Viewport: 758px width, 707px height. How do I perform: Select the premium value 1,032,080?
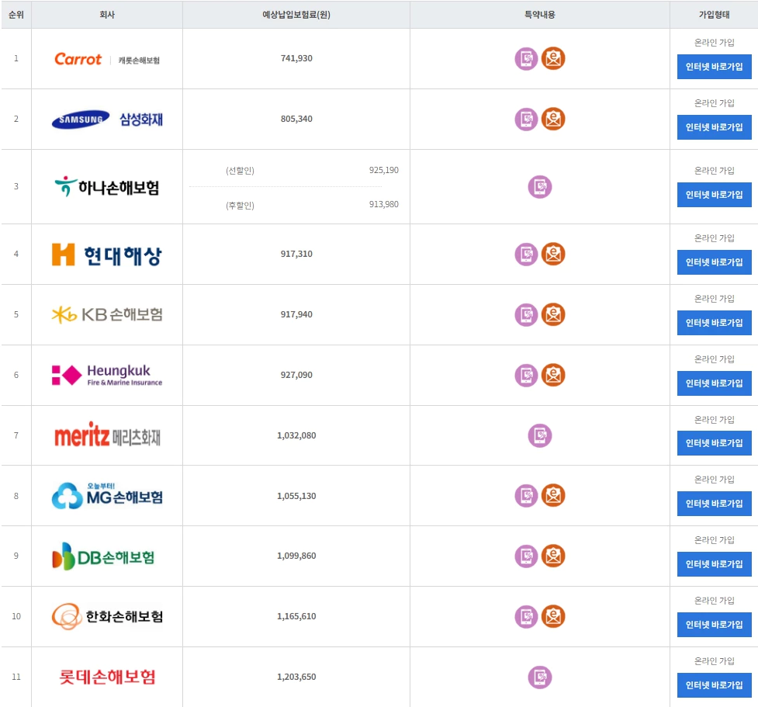click(296, 435)
